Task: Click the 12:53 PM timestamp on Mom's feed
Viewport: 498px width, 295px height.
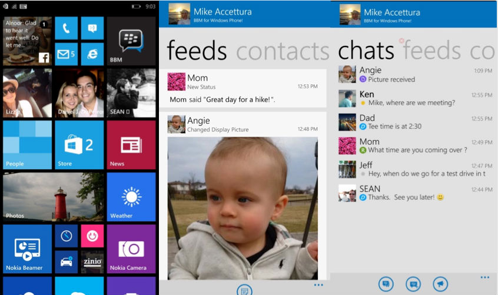Action: coord(307,87)
